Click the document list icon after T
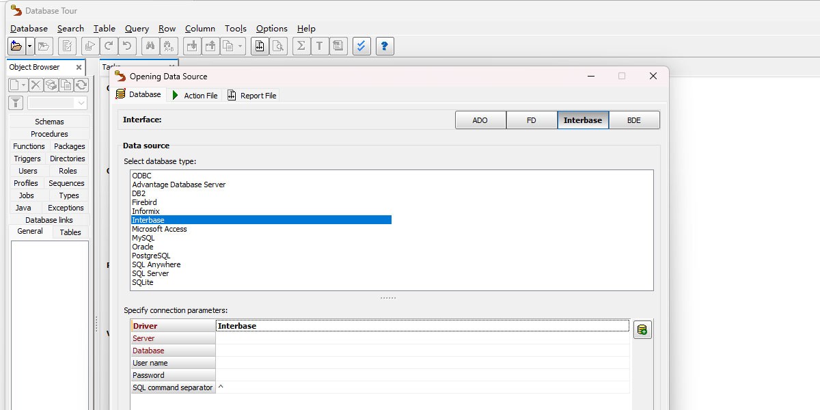 click(x=338, y=46)
